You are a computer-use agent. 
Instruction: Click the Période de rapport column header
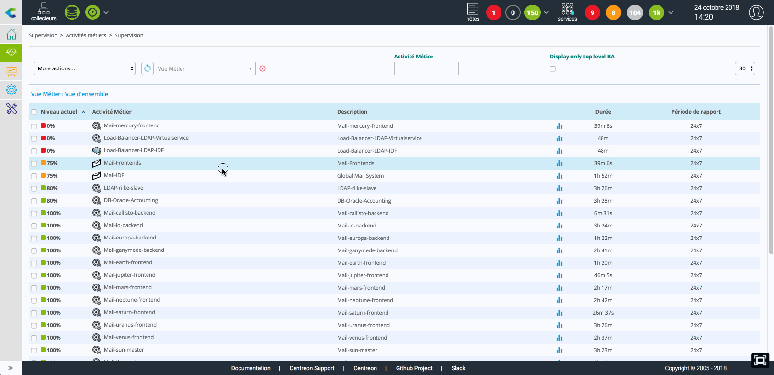point(696,112)
